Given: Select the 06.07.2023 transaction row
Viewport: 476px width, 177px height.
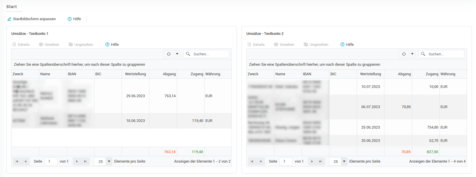Looking at the screenshot, I should (371, 107).
